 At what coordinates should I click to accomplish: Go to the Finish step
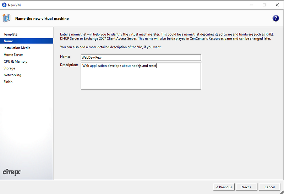pyautogui.click(x=8, y=82)
